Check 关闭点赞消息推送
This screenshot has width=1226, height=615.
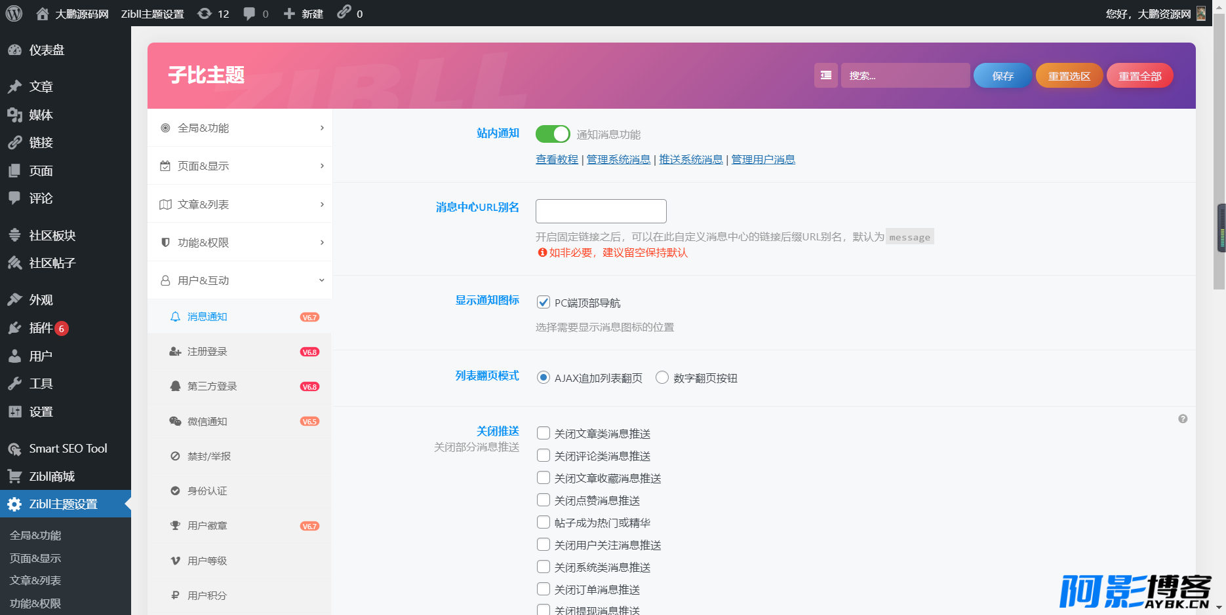(543, 500)
